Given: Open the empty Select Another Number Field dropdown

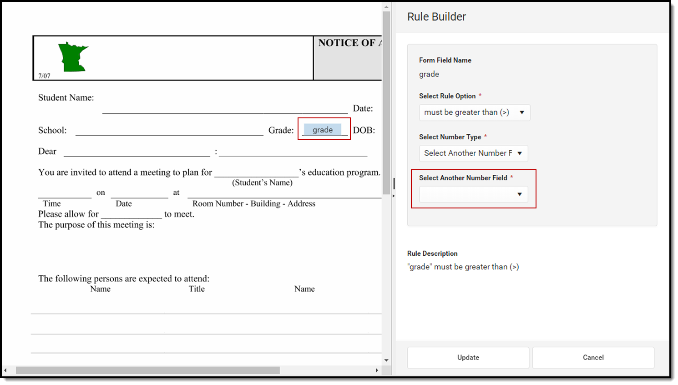Looking at the screenshot, I should (x=473, y=194).
